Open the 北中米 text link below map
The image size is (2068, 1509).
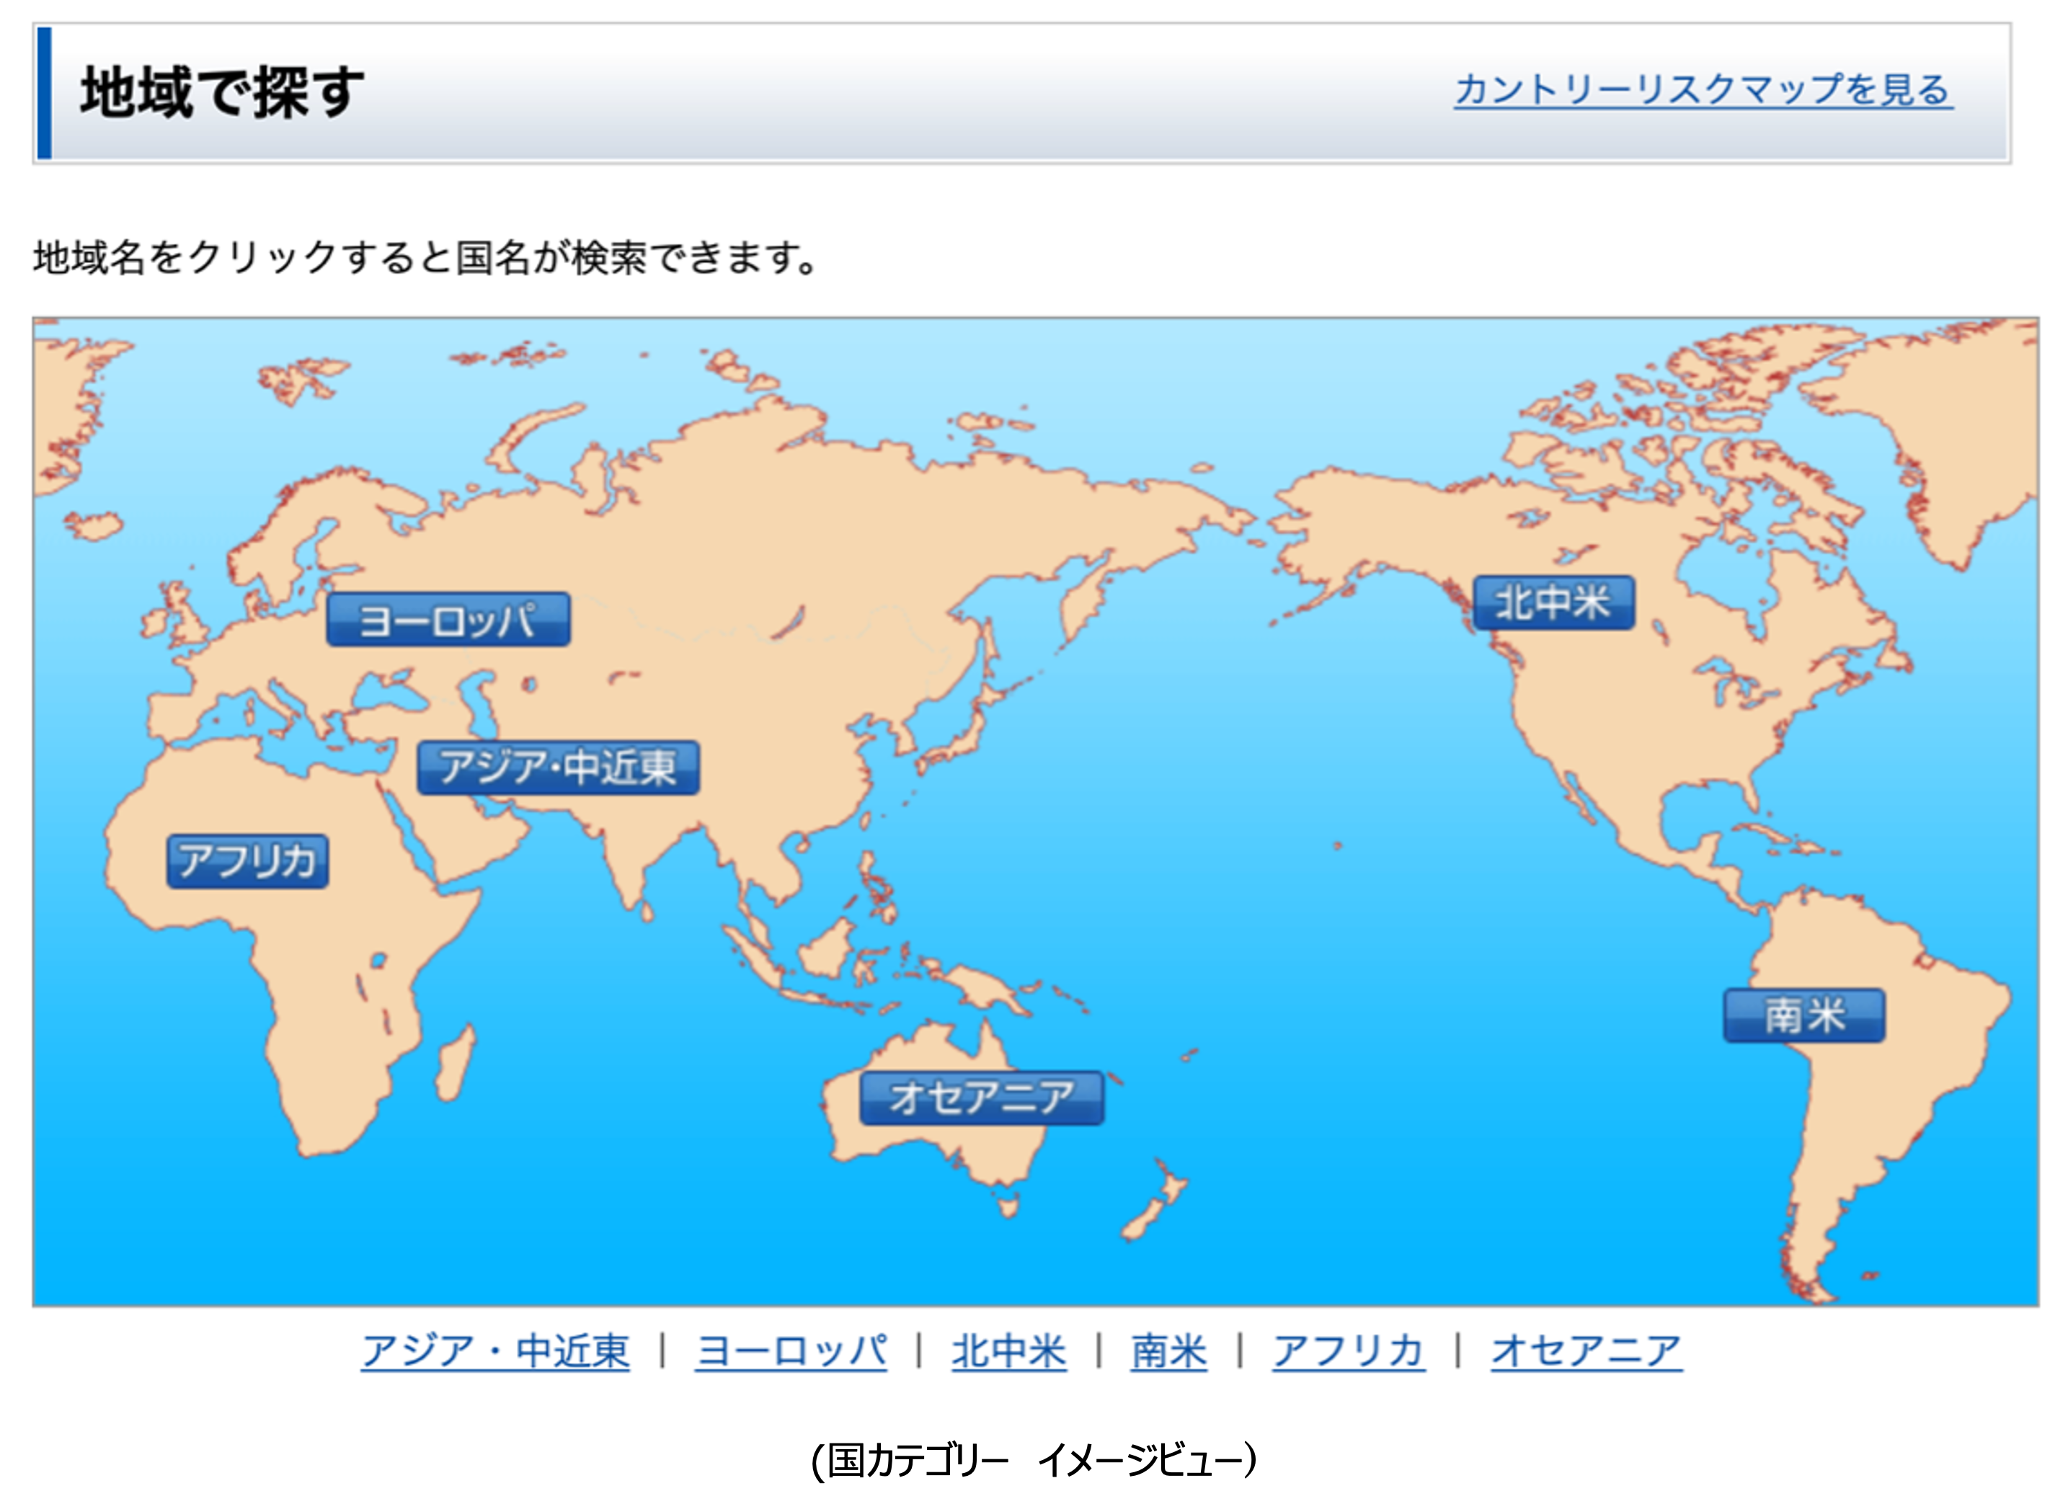tap(1008, 1351)
